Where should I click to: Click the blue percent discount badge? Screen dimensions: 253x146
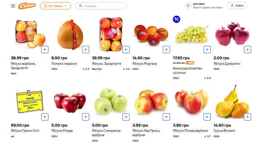click(177, 19)
